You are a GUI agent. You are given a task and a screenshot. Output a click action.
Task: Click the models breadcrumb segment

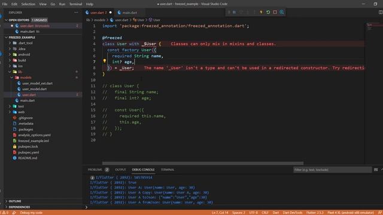(99, 20)
